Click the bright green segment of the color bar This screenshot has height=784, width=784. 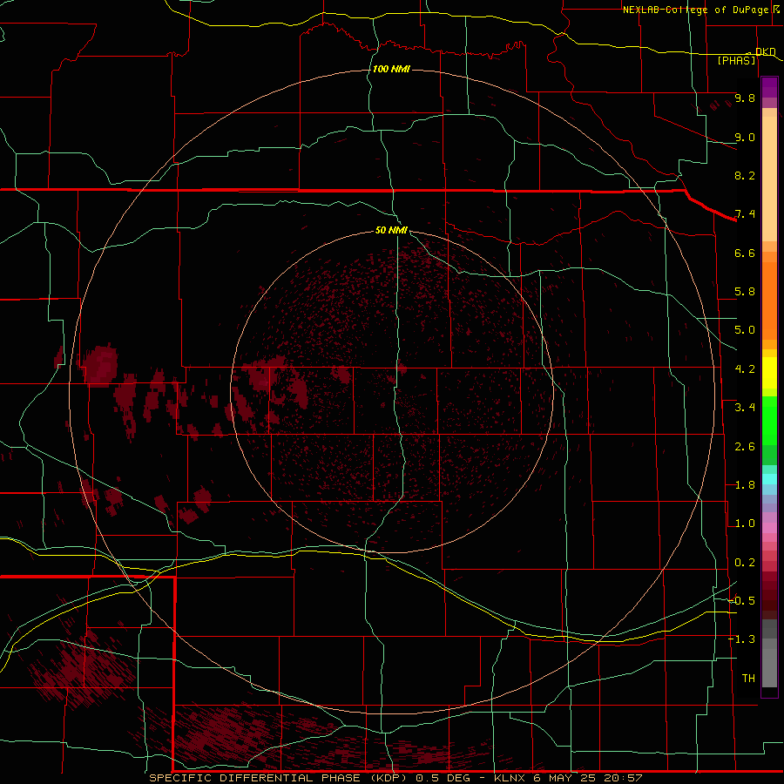769,420
